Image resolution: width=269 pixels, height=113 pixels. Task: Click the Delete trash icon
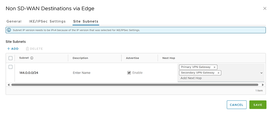[27, 49]
